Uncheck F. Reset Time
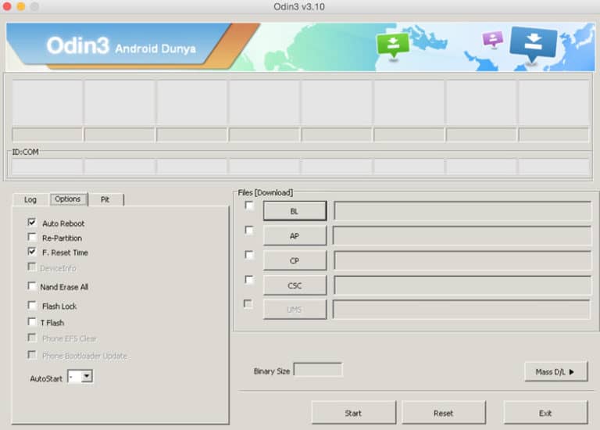 [x=32, y=253]
